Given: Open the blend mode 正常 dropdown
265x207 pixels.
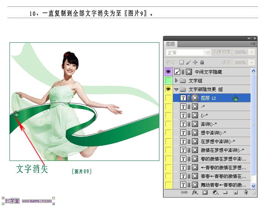Looking at the screenshot, I should point(208,53).
